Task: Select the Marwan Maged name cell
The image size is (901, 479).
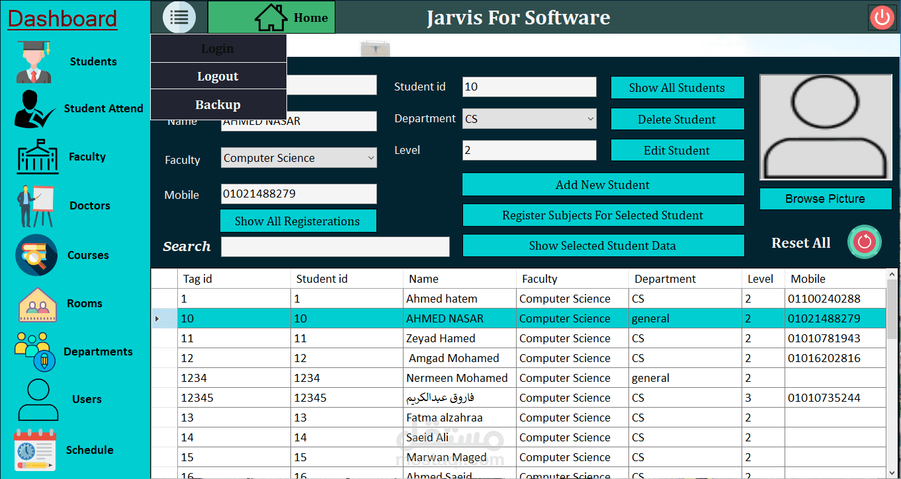Action: (x=460, y=457)
